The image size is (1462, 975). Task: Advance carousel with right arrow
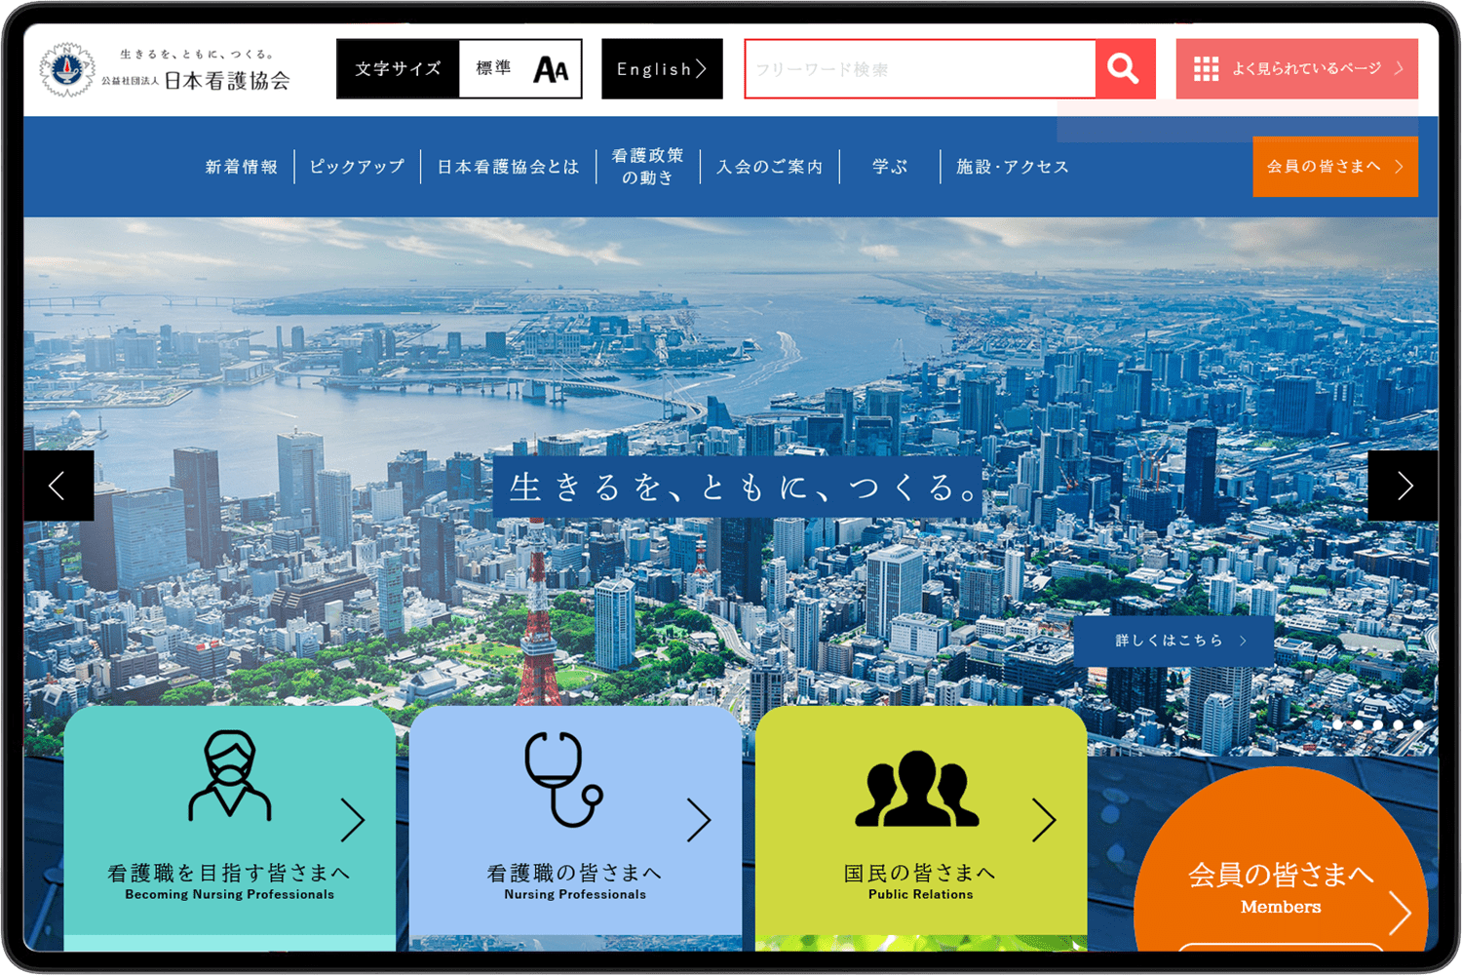[x=1404, y=486]
